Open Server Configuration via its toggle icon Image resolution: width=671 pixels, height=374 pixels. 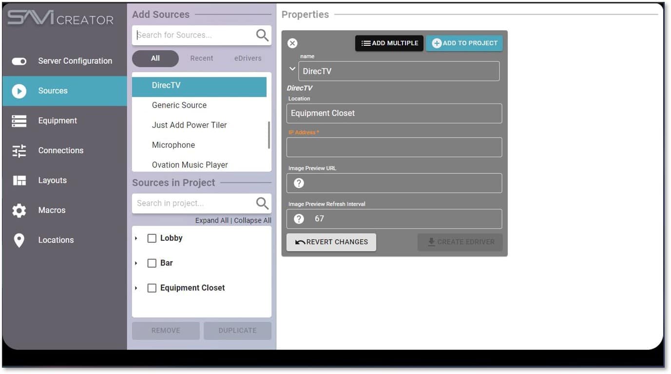[x=19, y=60]
